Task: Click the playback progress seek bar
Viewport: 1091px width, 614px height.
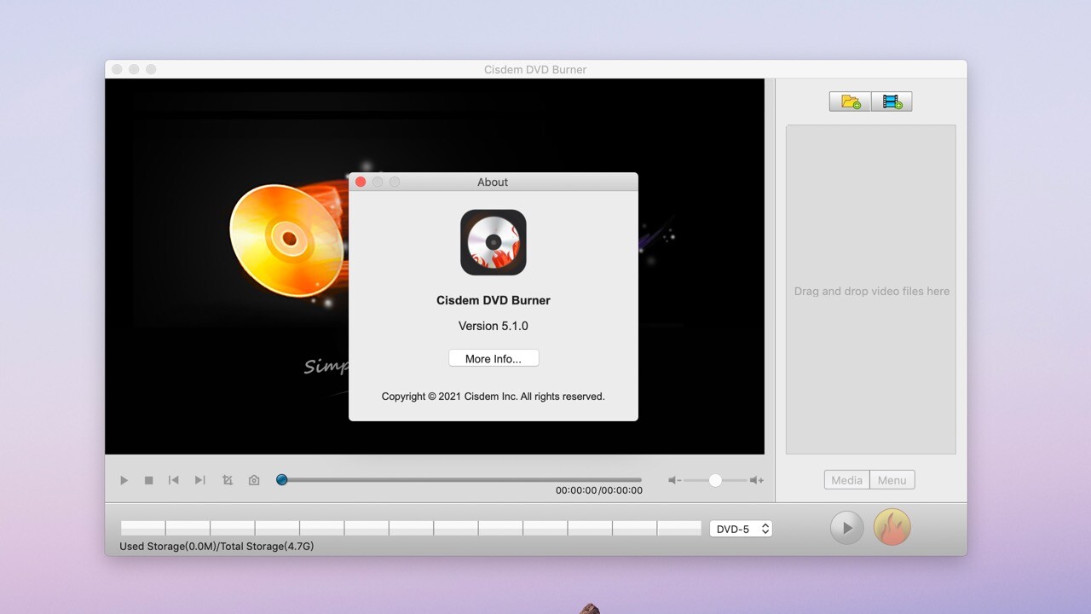Action: click(460, 479)
